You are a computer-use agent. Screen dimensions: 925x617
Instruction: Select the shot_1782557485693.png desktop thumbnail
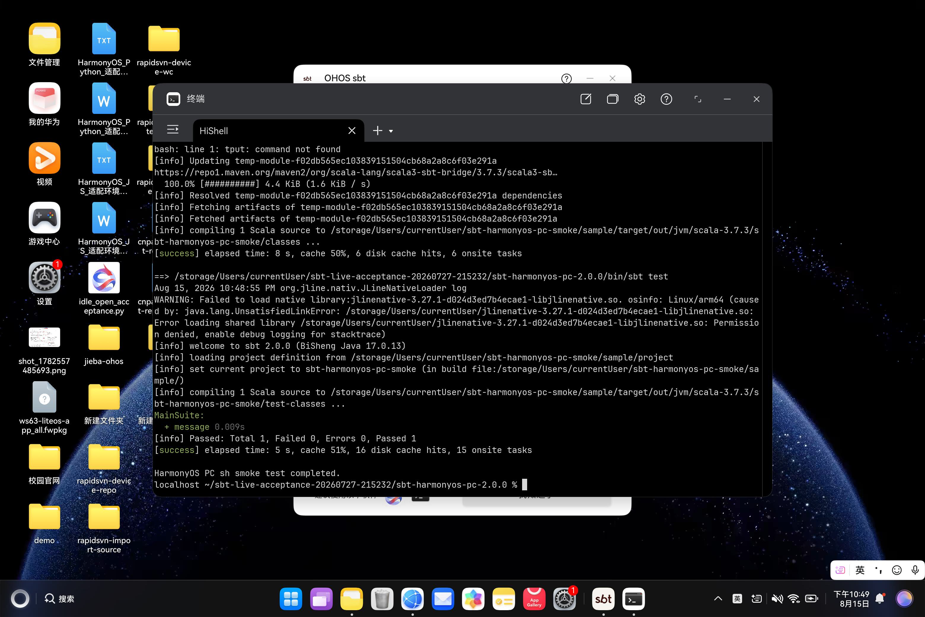click(44, 350)
